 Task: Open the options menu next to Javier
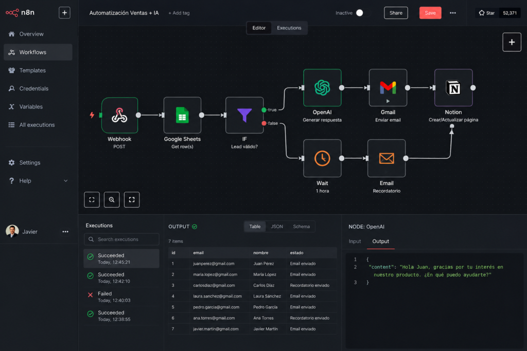65,232
